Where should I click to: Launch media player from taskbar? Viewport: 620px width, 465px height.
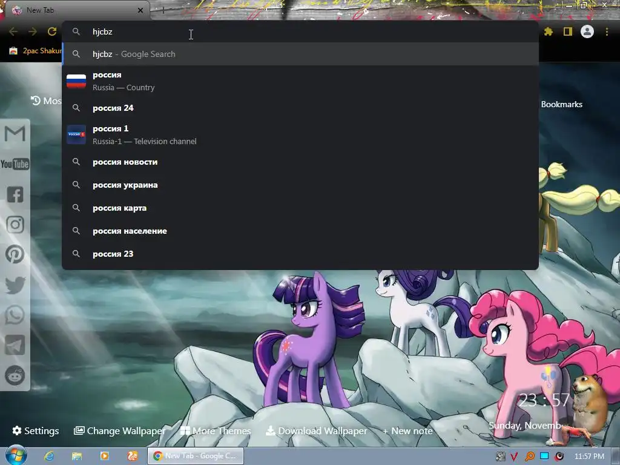104,456
